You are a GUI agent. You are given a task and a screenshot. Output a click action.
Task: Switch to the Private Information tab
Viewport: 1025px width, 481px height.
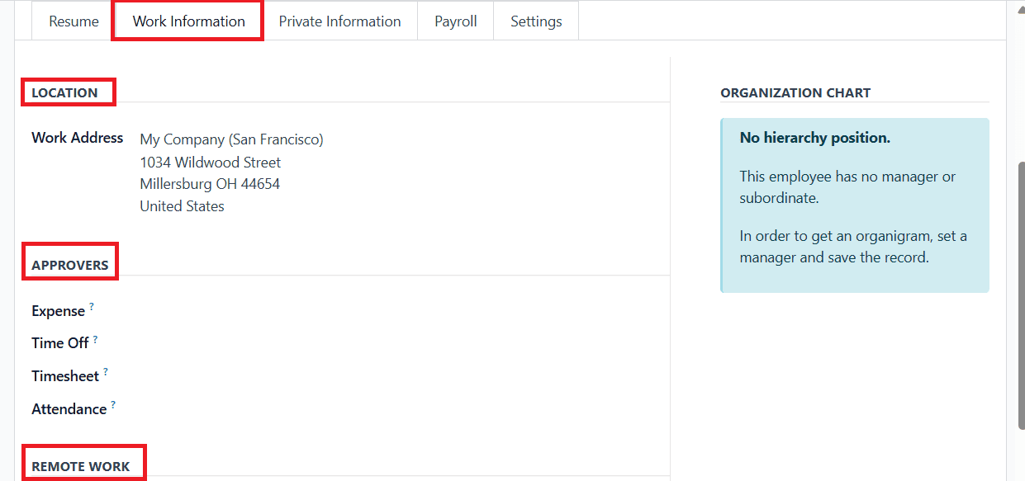click(339, 21)
